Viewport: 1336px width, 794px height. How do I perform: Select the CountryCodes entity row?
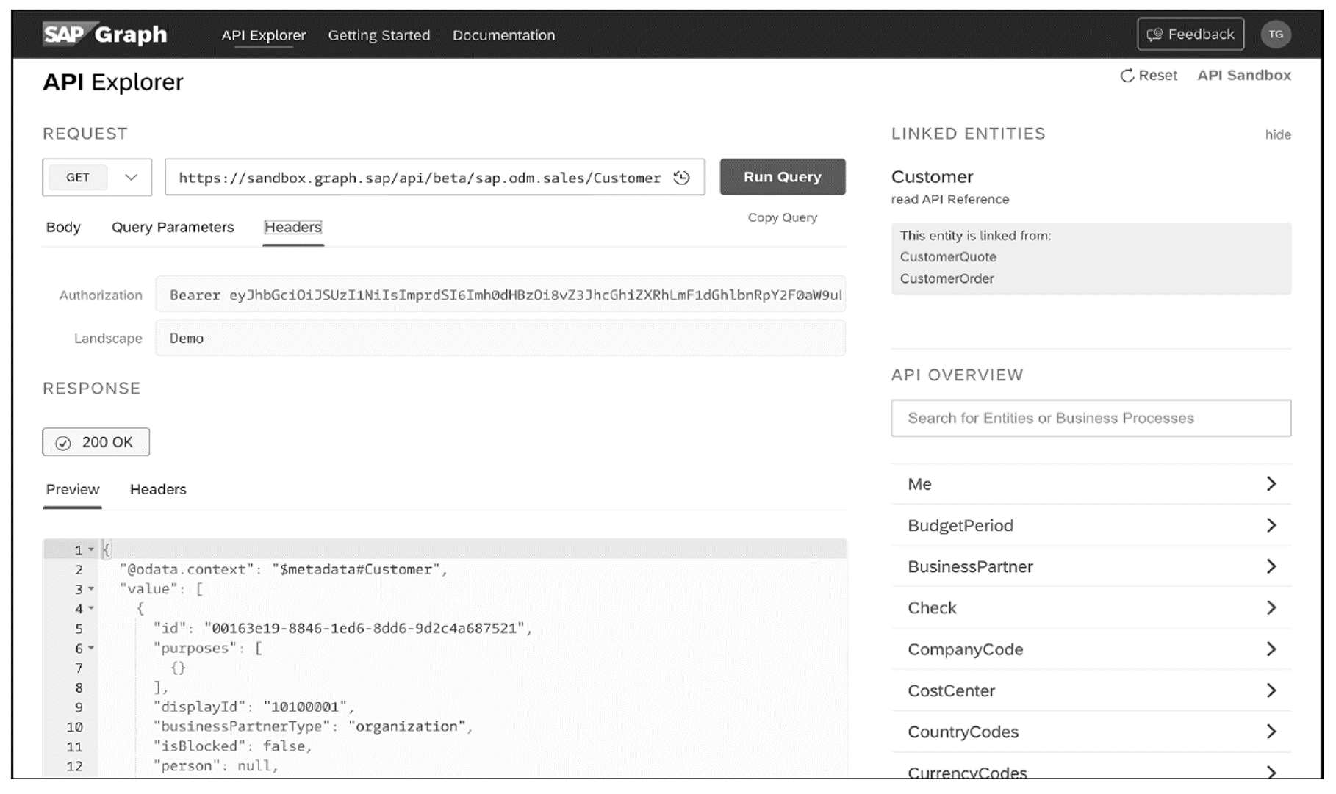[1091, 732]
